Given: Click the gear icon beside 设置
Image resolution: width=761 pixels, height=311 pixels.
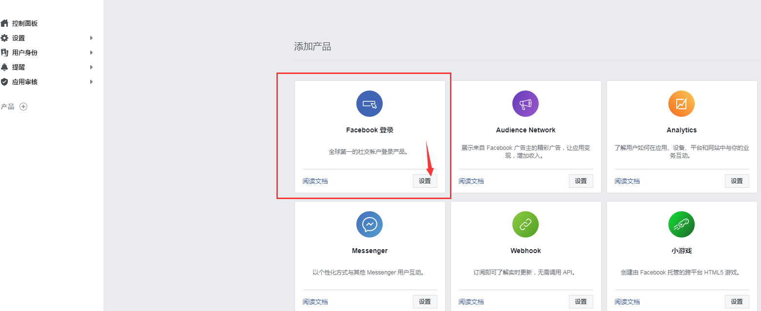Looking at the screenshot, I should [x=4, y=38].
